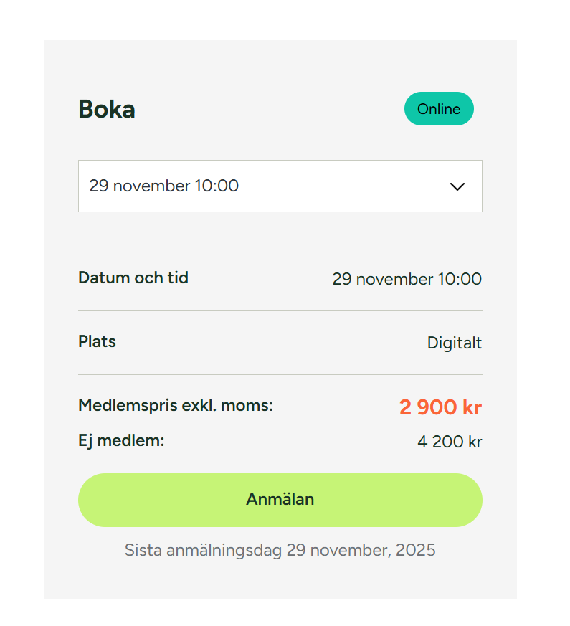Image resolution: width=570 pixels, height=626 pixels.
Task: Select the 'Ej medlem:' label
Action: pyautogui.click(x=121, y=440)
